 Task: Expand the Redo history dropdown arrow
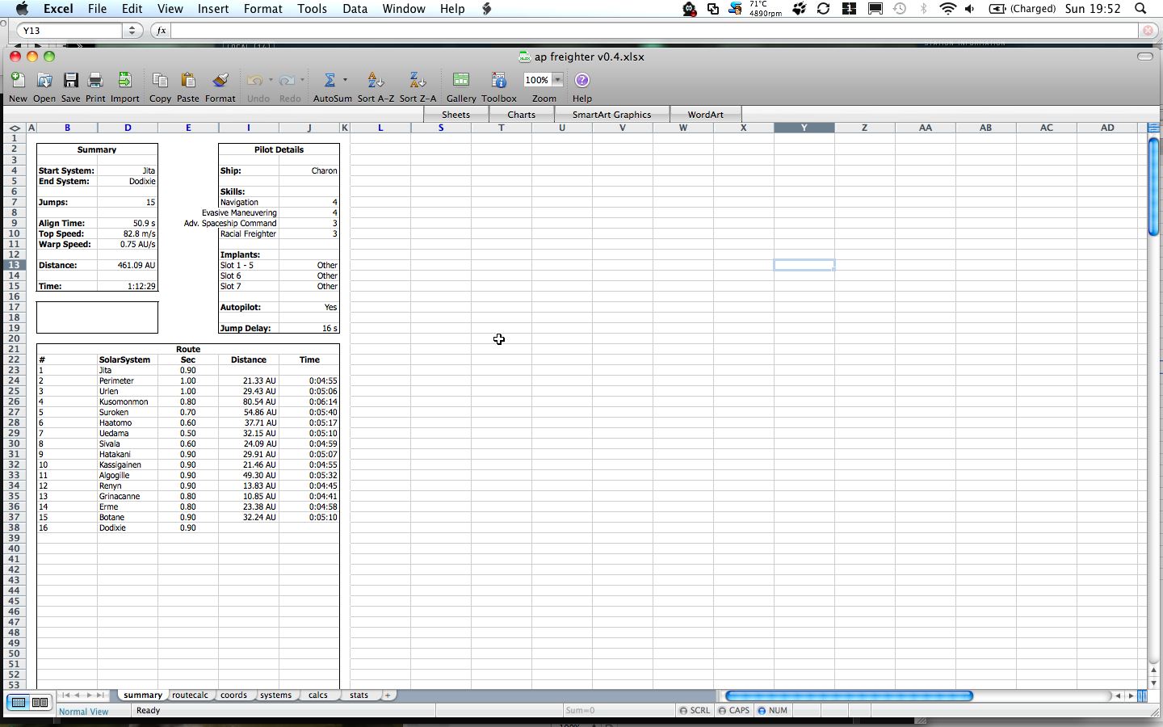(x=302, y=80)
